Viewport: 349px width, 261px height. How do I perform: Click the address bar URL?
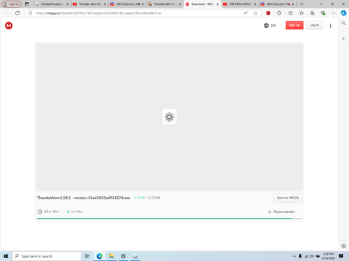98,13
